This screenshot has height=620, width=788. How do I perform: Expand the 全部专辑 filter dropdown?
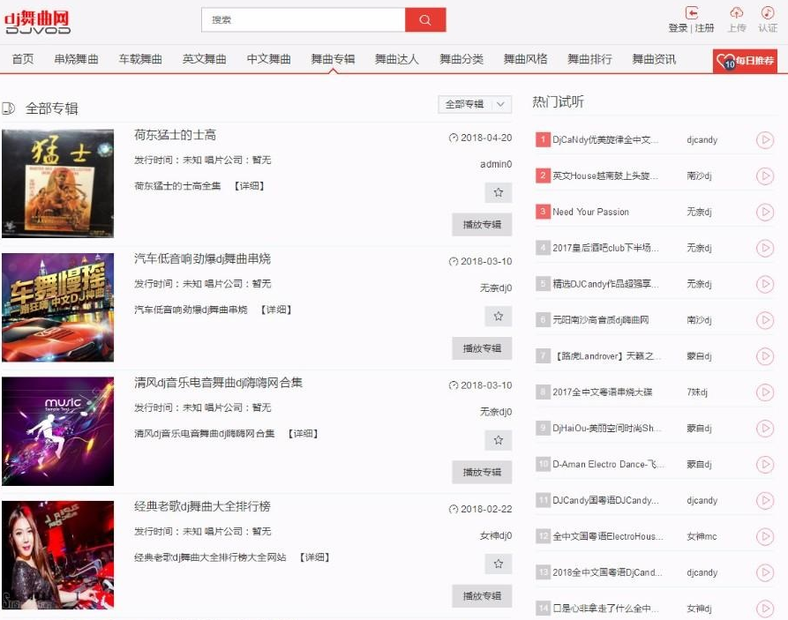pyautogui.click(x=475, y=104)
